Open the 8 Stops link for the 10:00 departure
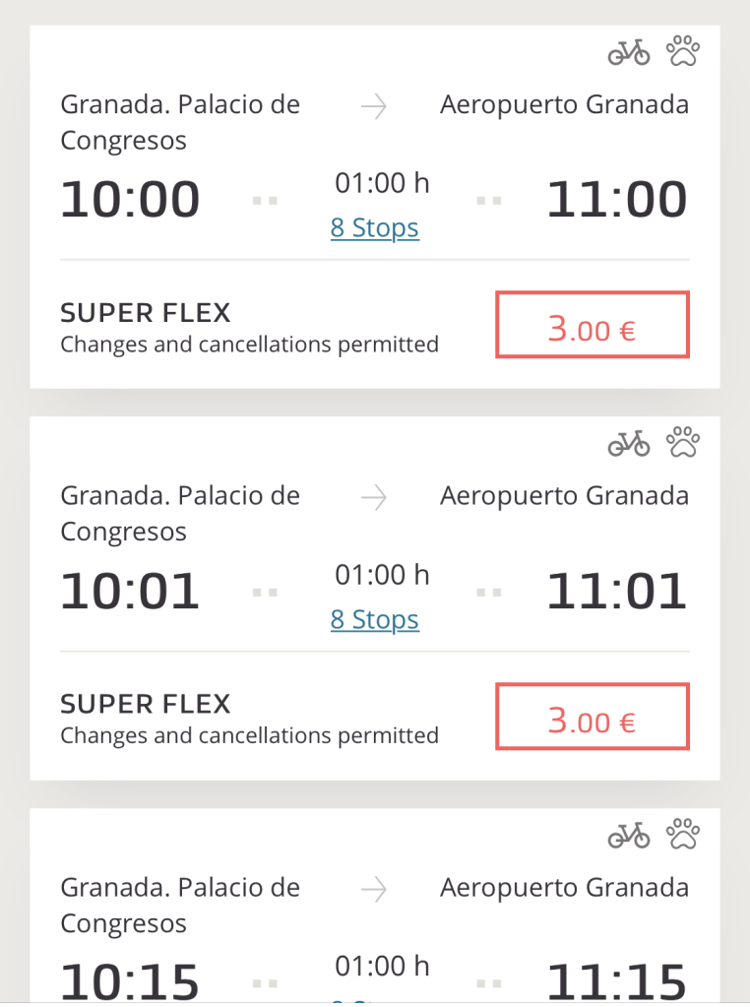Image resolution: width=750 pixels, height=1007 pixels. point(375,228)
